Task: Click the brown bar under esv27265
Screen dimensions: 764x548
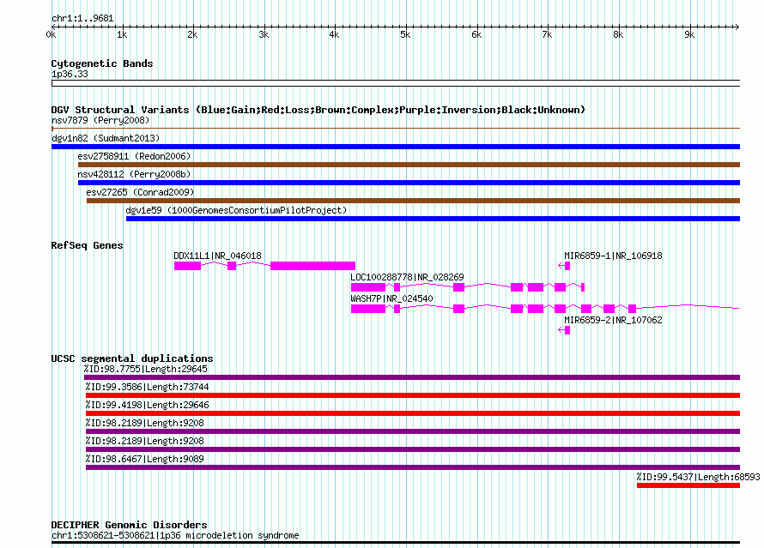Action: click(x=413, y=201)
